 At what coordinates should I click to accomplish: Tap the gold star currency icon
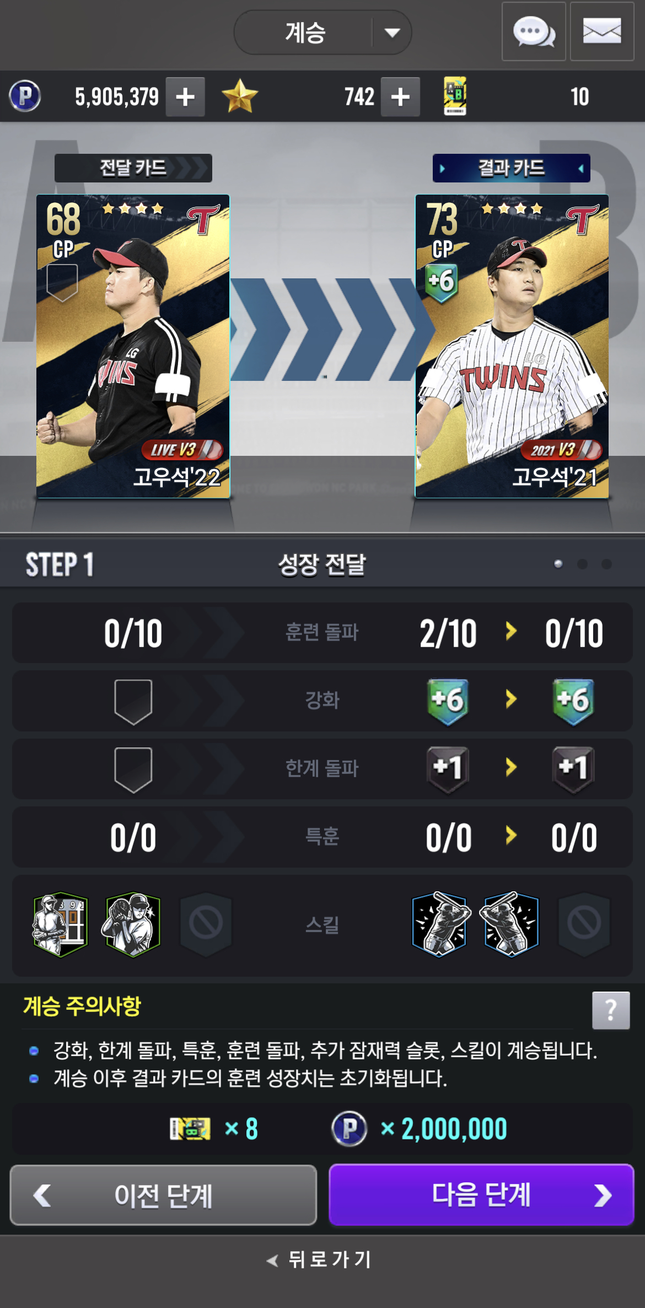(240, 96)
